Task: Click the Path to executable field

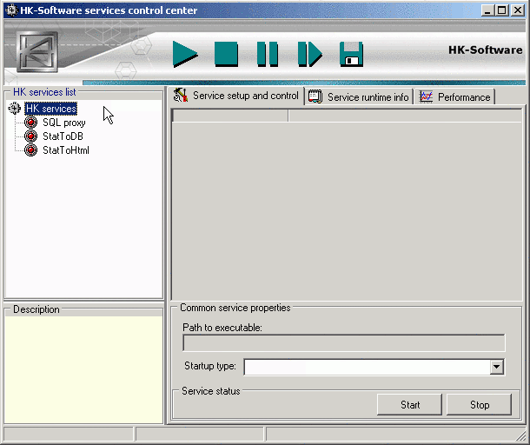Action: click(x=344, y=343)
